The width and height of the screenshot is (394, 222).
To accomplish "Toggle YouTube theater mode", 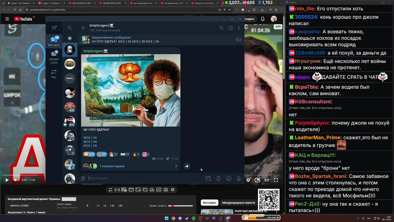I will pyautogui.click(x=267, y=180).
